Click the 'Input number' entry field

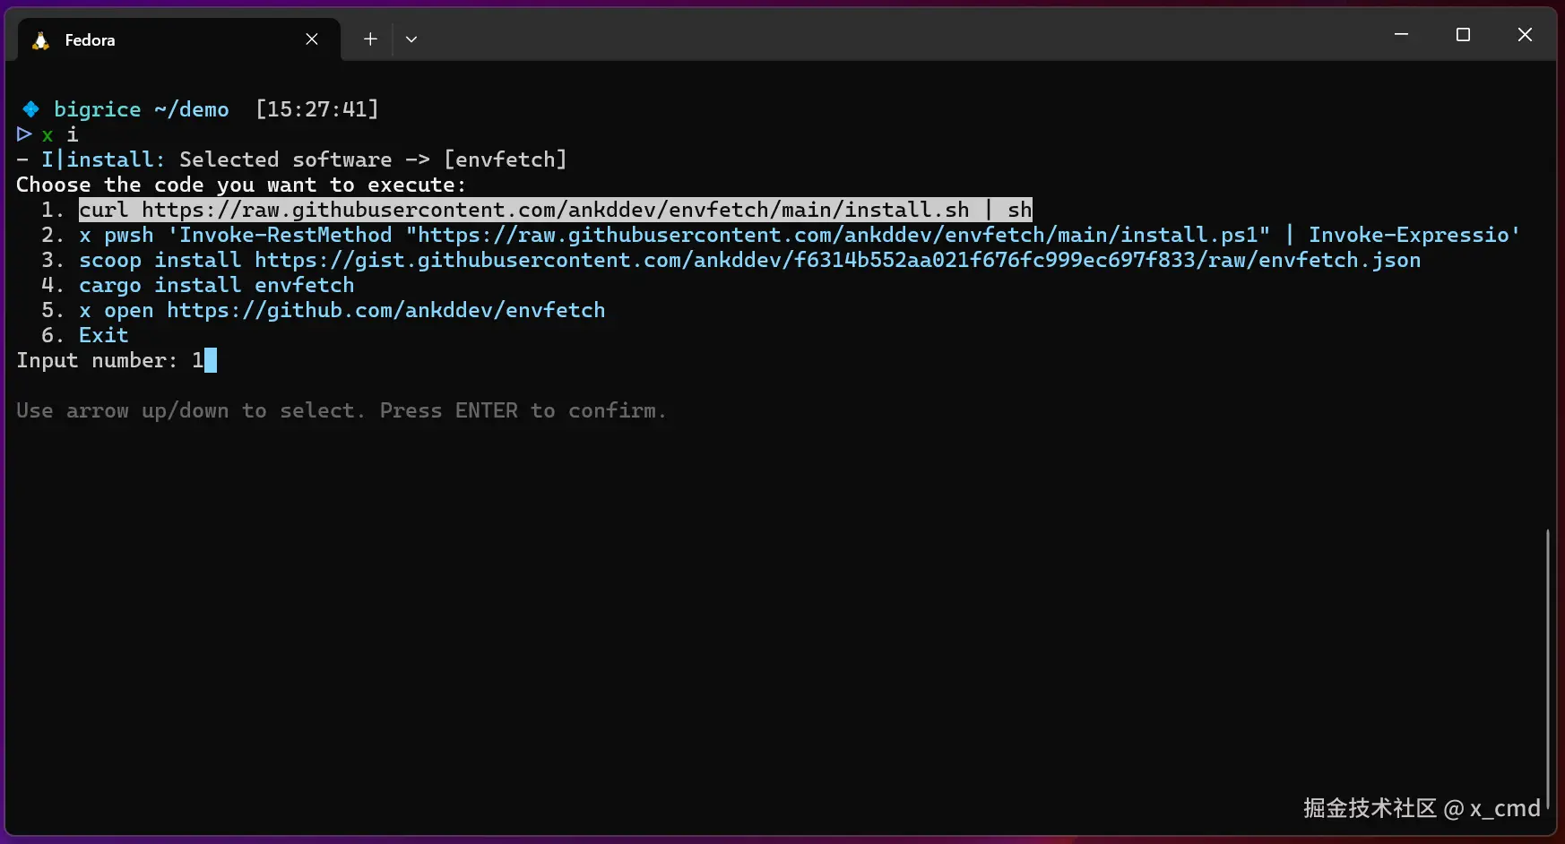tap(204, 360)
